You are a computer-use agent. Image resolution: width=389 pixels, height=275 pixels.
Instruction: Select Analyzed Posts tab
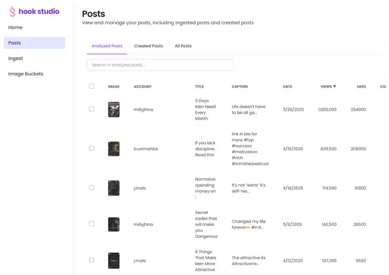tap(107, 46)
